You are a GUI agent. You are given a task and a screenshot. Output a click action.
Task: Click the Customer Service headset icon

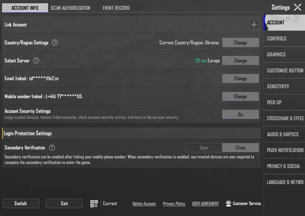click(x=228, y=204)
